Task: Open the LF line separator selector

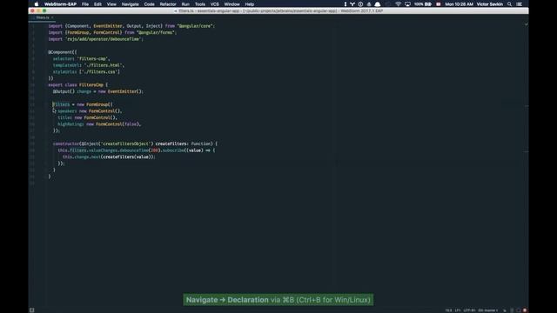Action: [458, 310]
